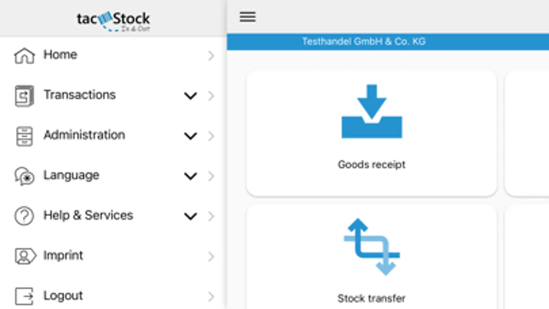Click the Imprint badge icon

(x=24, y=256)
